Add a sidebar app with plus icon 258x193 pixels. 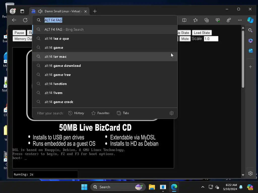[250, 67]
